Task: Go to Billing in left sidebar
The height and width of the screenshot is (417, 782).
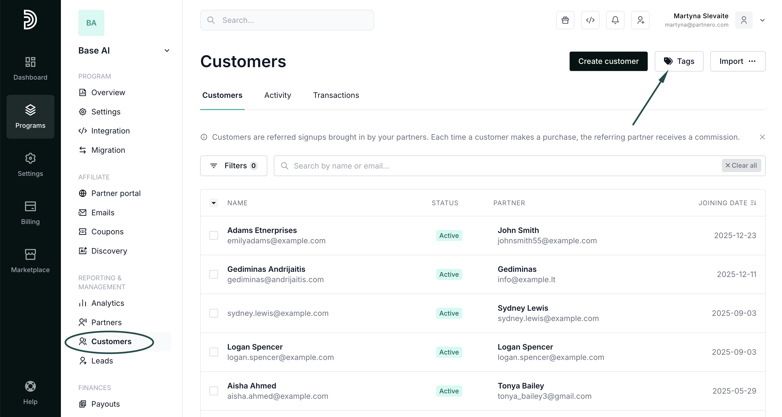Action: tap(30, 213)
